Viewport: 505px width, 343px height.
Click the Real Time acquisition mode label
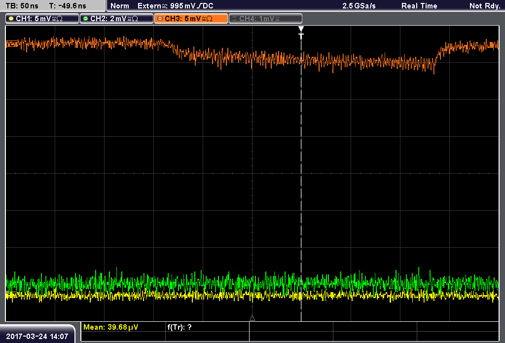419,6
